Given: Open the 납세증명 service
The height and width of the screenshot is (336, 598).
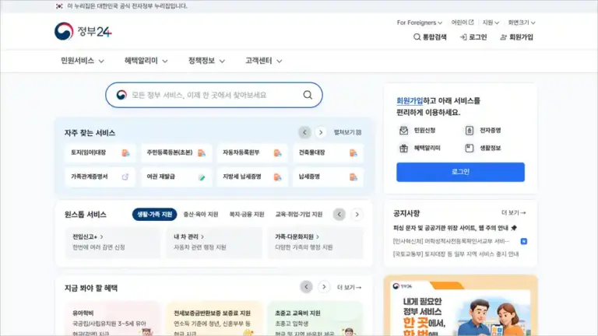Looking at the screenshot, I should pos(328,177).
